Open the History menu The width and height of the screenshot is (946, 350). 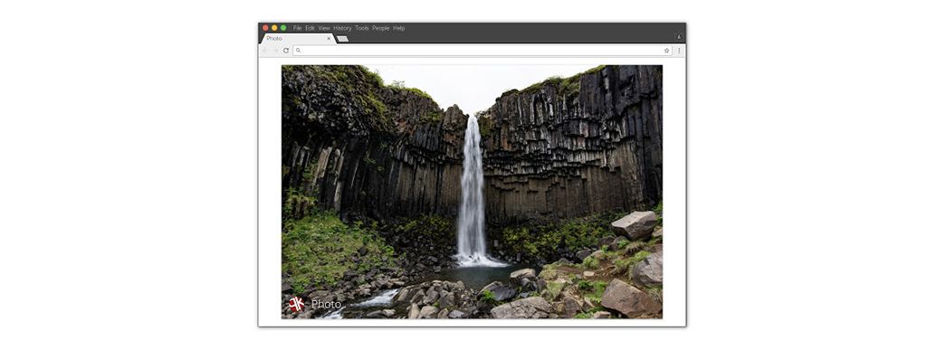pos(342,28)
